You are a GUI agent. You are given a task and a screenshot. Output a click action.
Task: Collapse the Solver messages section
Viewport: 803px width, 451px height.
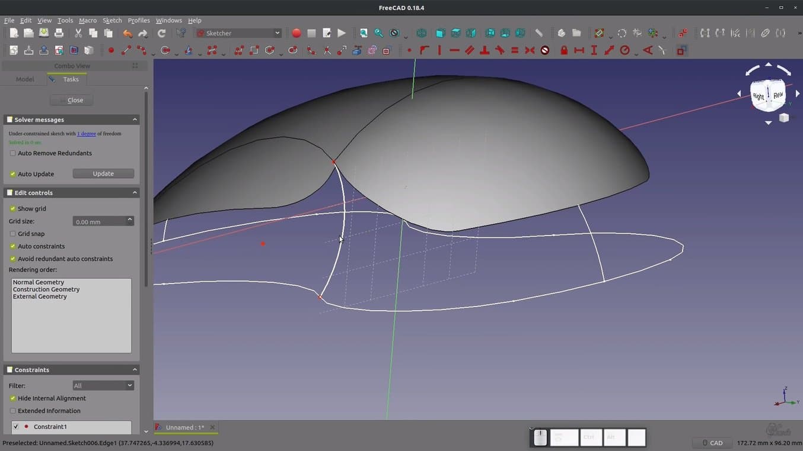click(x=135, y=120)
